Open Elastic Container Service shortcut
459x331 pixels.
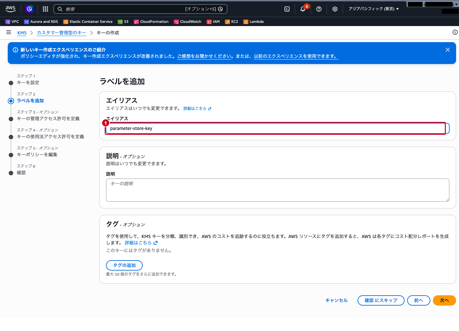tap(88, 22)
